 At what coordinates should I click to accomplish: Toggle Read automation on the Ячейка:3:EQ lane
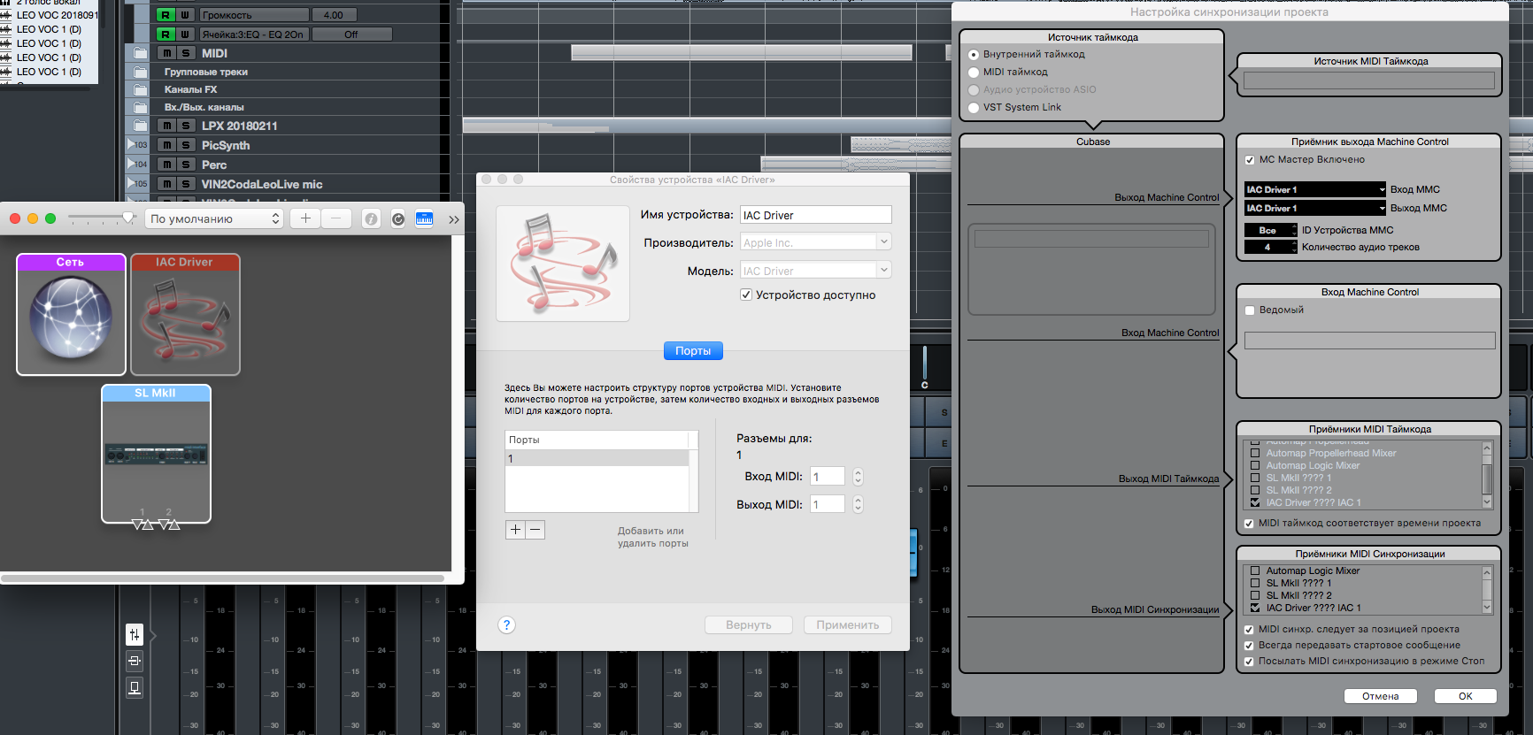166,34
